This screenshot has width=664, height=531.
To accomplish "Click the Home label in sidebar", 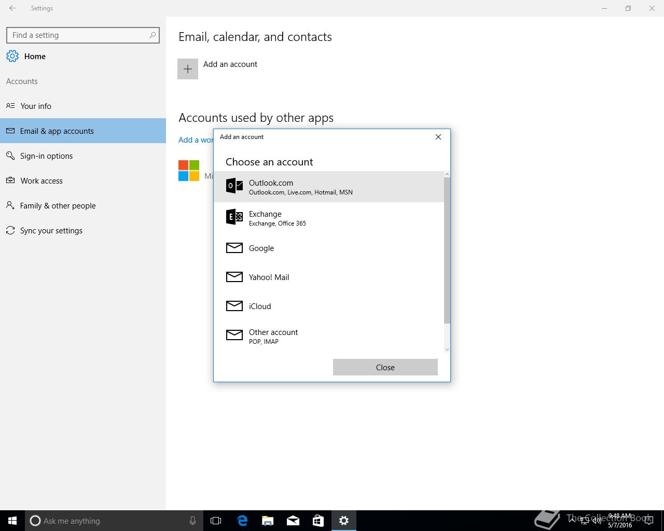I will point(35,57).
